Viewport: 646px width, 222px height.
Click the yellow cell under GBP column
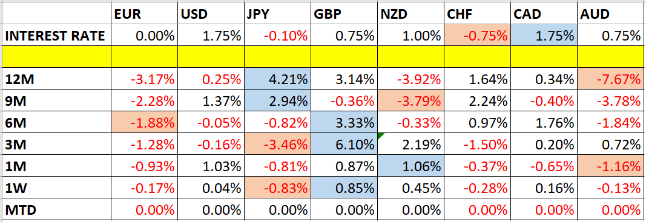(344, 56)
